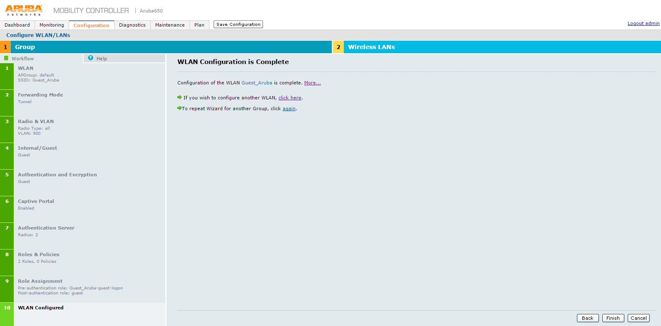
Task: Click the Logout admin link
Action: click(644, 23)
